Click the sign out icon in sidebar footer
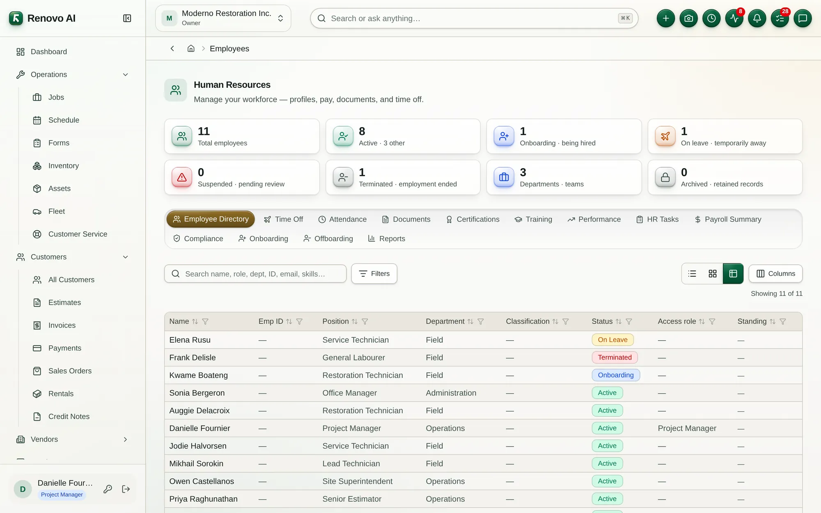 coord(126,489)
